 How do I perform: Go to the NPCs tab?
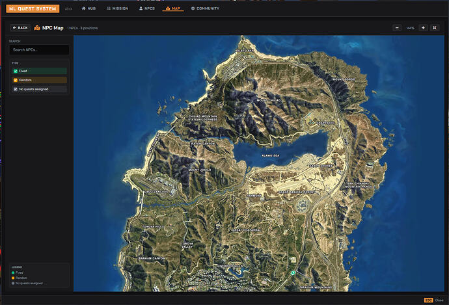click(147, 8)
